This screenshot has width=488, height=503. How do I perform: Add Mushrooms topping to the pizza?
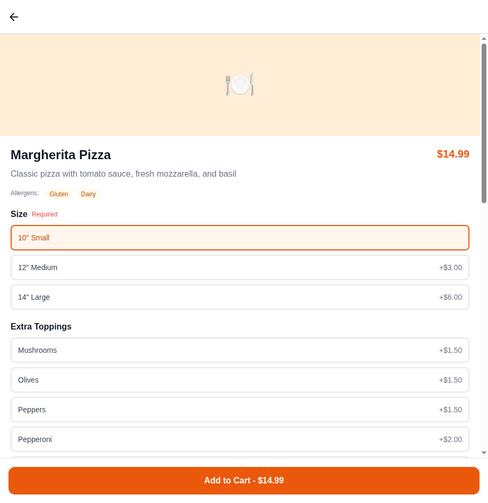coord(239,350)
